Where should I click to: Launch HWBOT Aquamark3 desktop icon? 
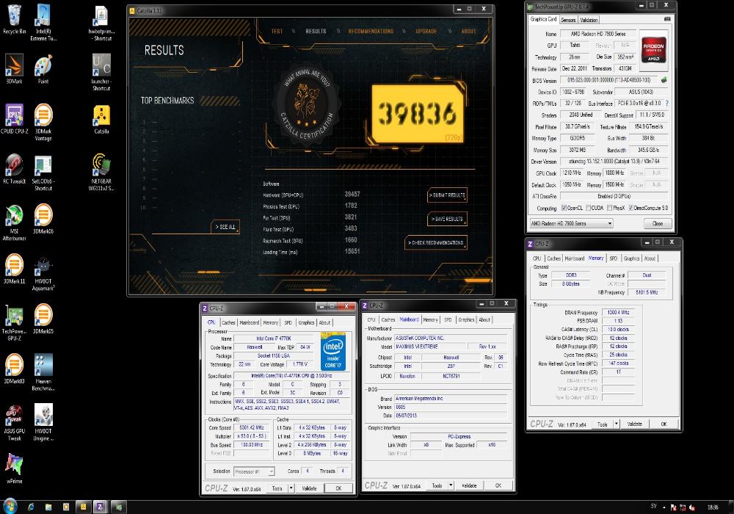click(x=43, y=272)
